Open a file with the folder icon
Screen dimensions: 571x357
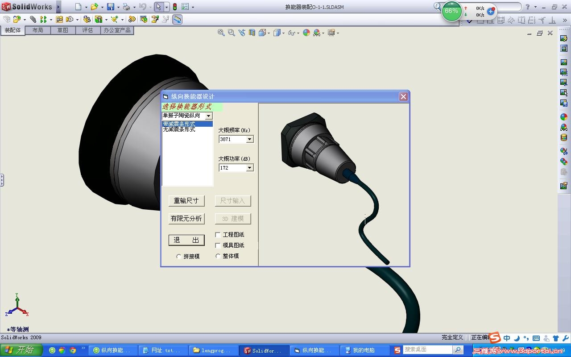[x=94, y=7]
